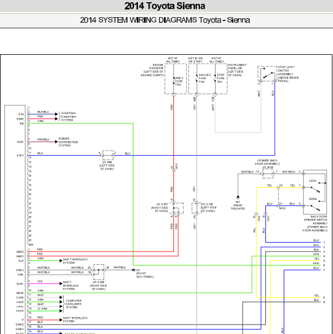Click the "IG2D" terminal label
Viewport: 333px width, 334px height.
(x=20, y=142)
